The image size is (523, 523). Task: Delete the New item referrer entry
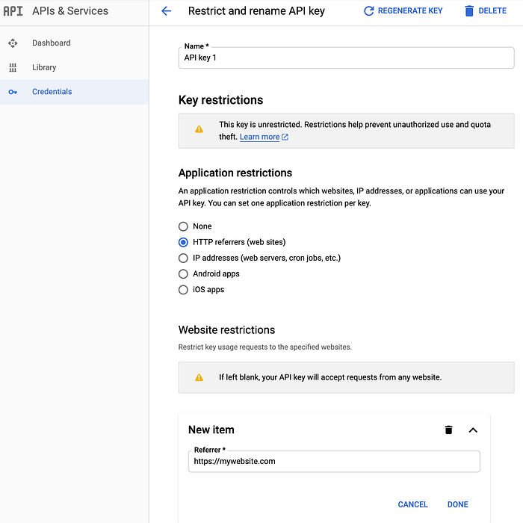click(448, 430)
